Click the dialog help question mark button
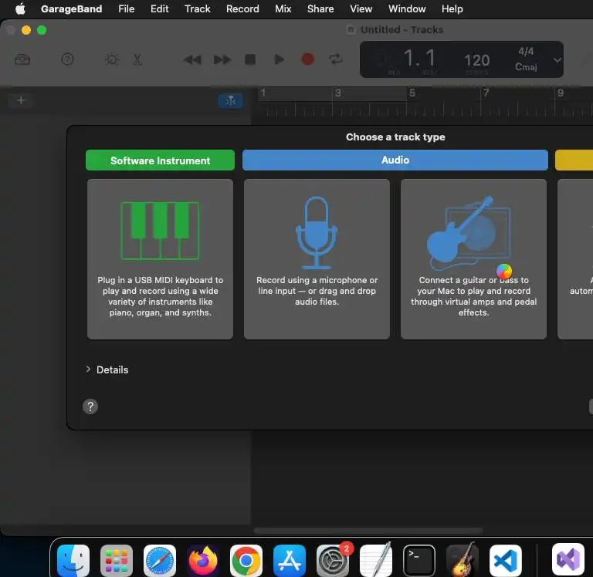Image resolution: width=593 pixels, height=577 pixels. 90,407
